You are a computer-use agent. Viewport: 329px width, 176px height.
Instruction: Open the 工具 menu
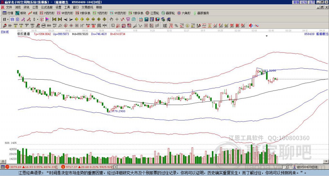[x=67, y=7]
